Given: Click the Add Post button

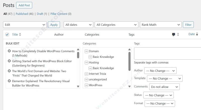Looking at the screenshot, I should click(x=24, y=5).
